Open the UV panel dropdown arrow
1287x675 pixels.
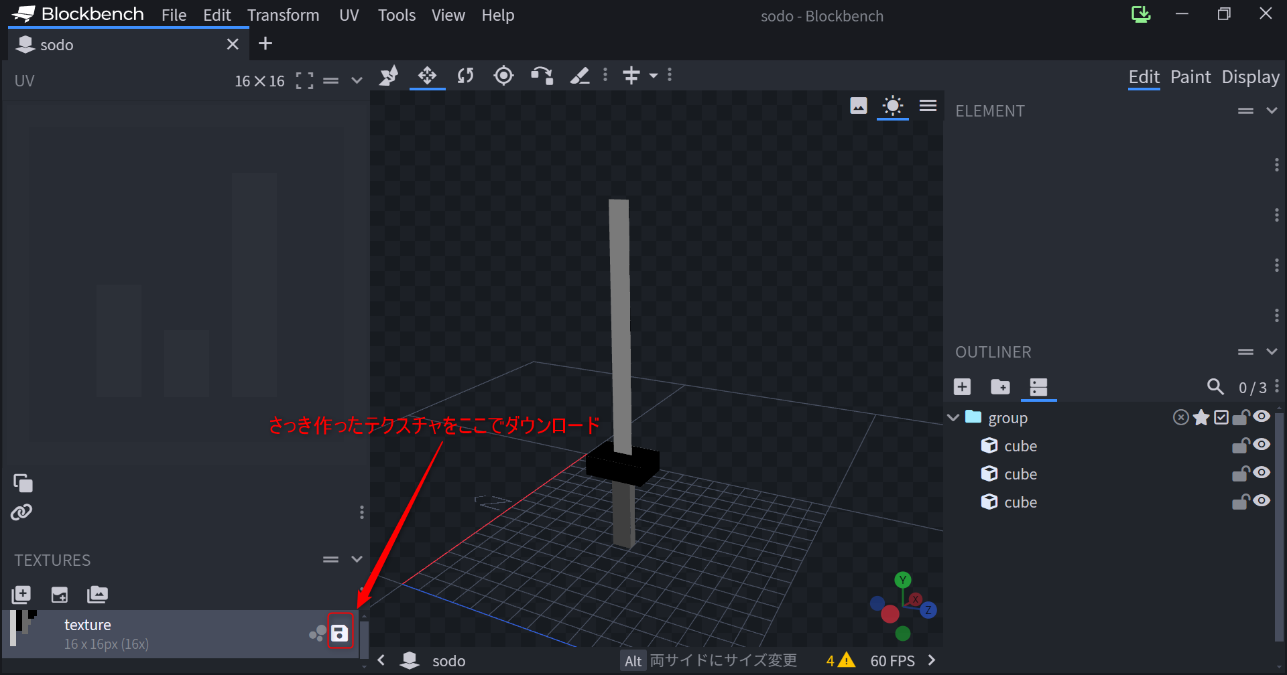click(357, 80)
